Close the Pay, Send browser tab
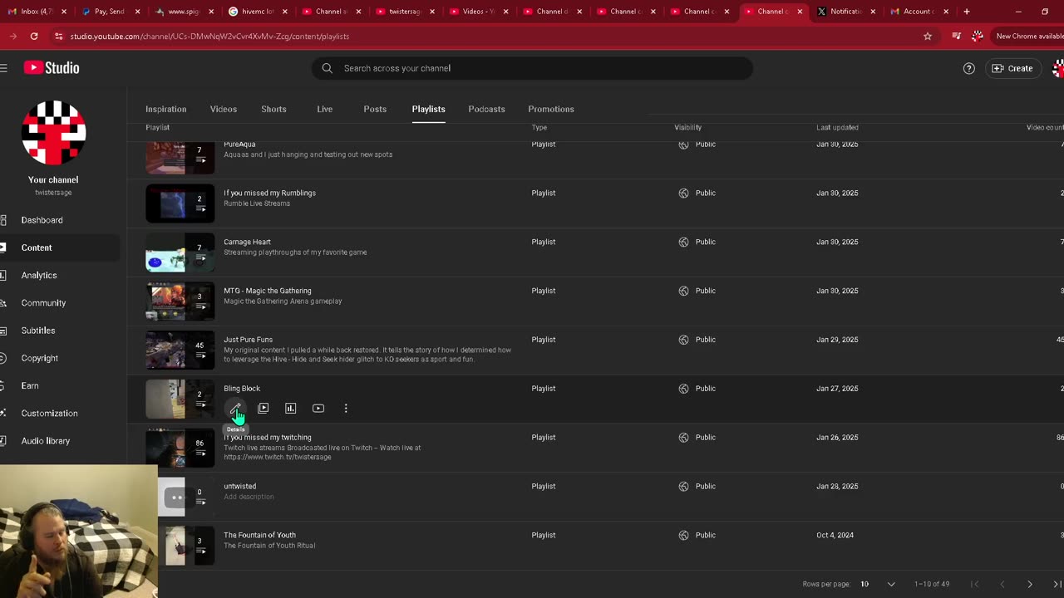 click(138, 12)
